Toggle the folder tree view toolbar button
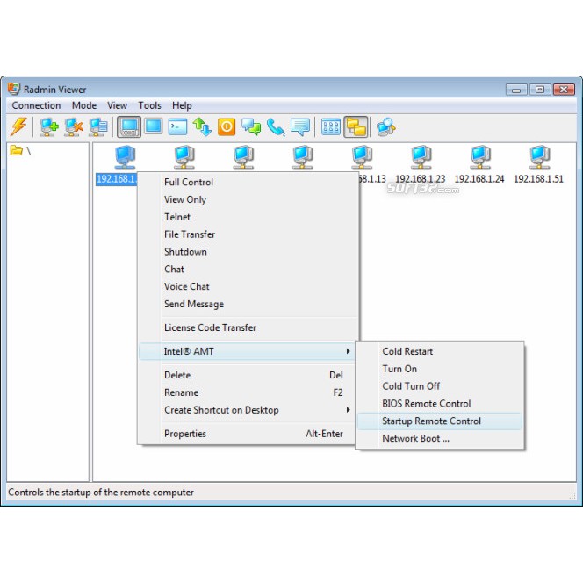 pyautogui.click(x=356, y=126)
